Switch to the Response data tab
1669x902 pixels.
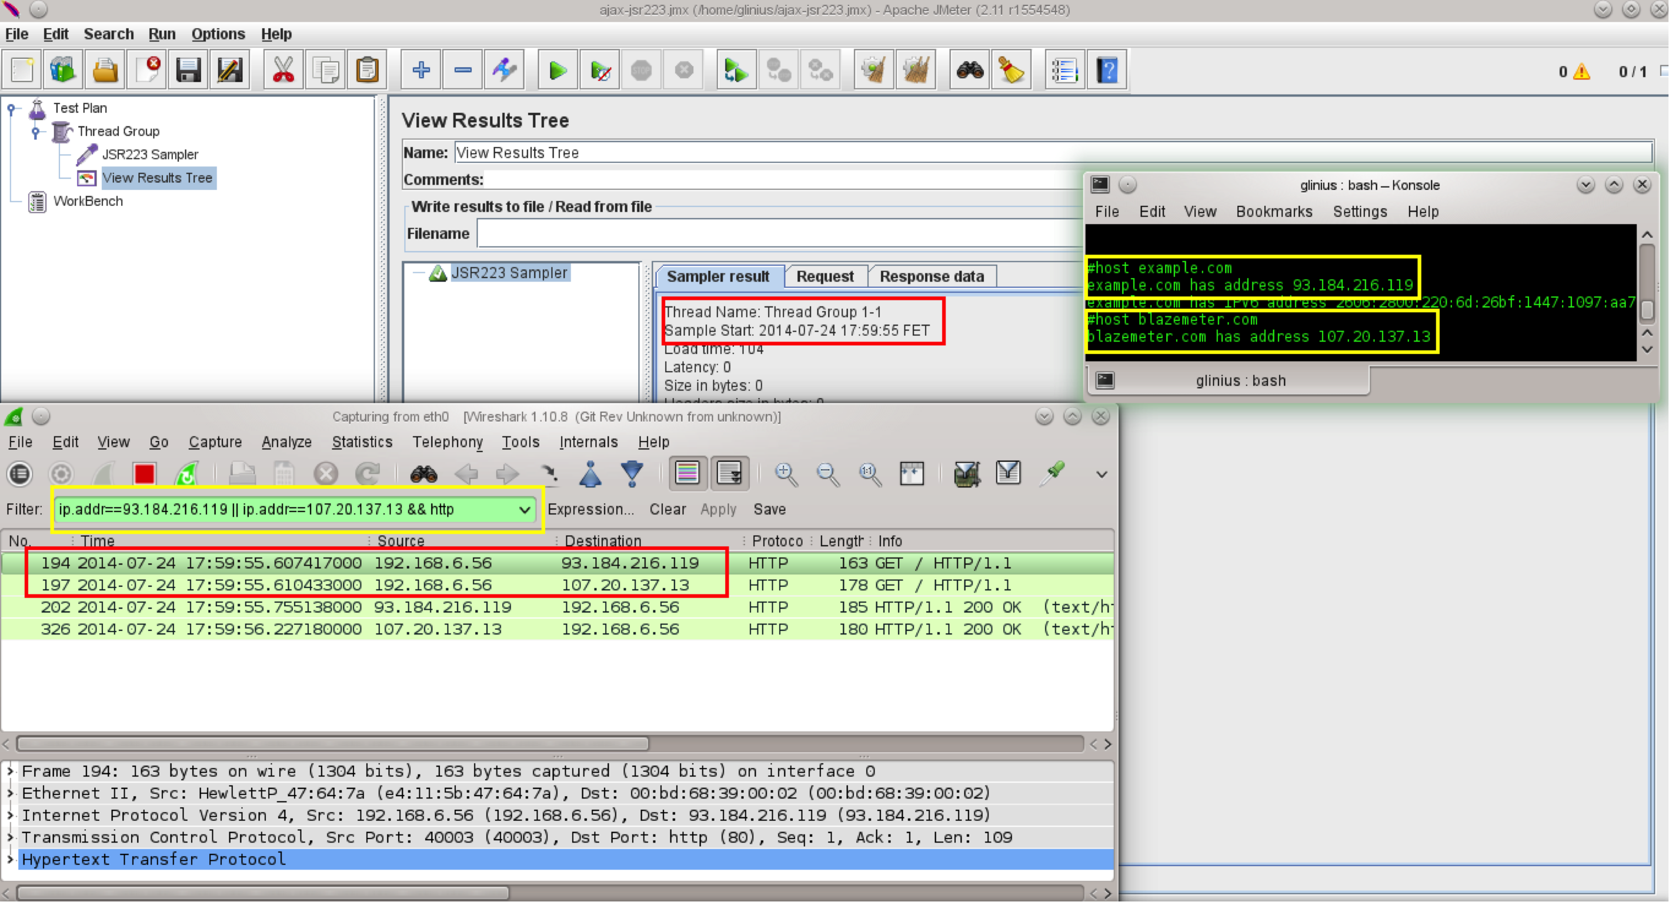click(x=931, y=277)
